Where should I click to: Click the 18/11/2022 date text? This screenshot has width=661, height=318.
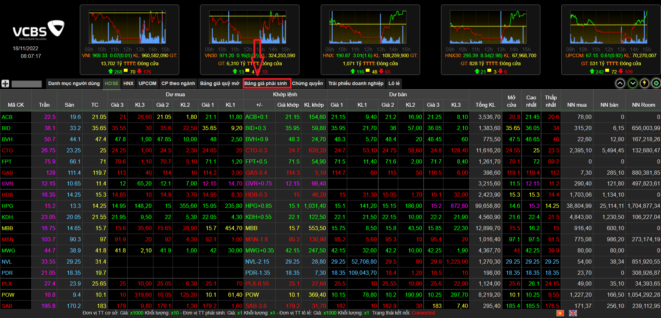click(x=25, y=48)
